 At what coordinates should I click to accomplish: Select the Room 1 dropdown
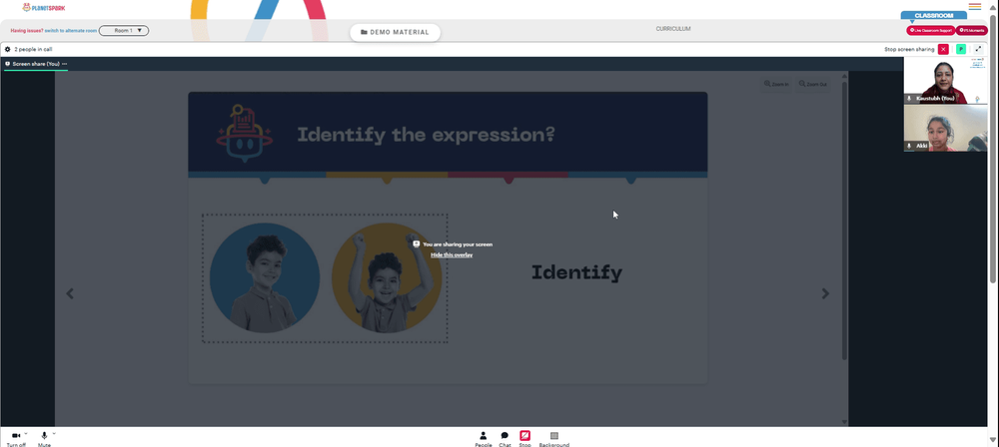click(x=124, y=31)
